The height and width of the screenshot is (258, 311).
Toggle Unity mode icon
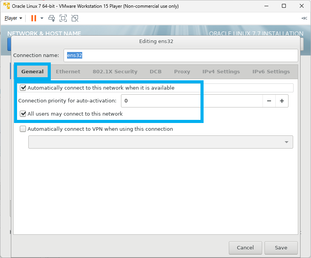pos(75,18)
